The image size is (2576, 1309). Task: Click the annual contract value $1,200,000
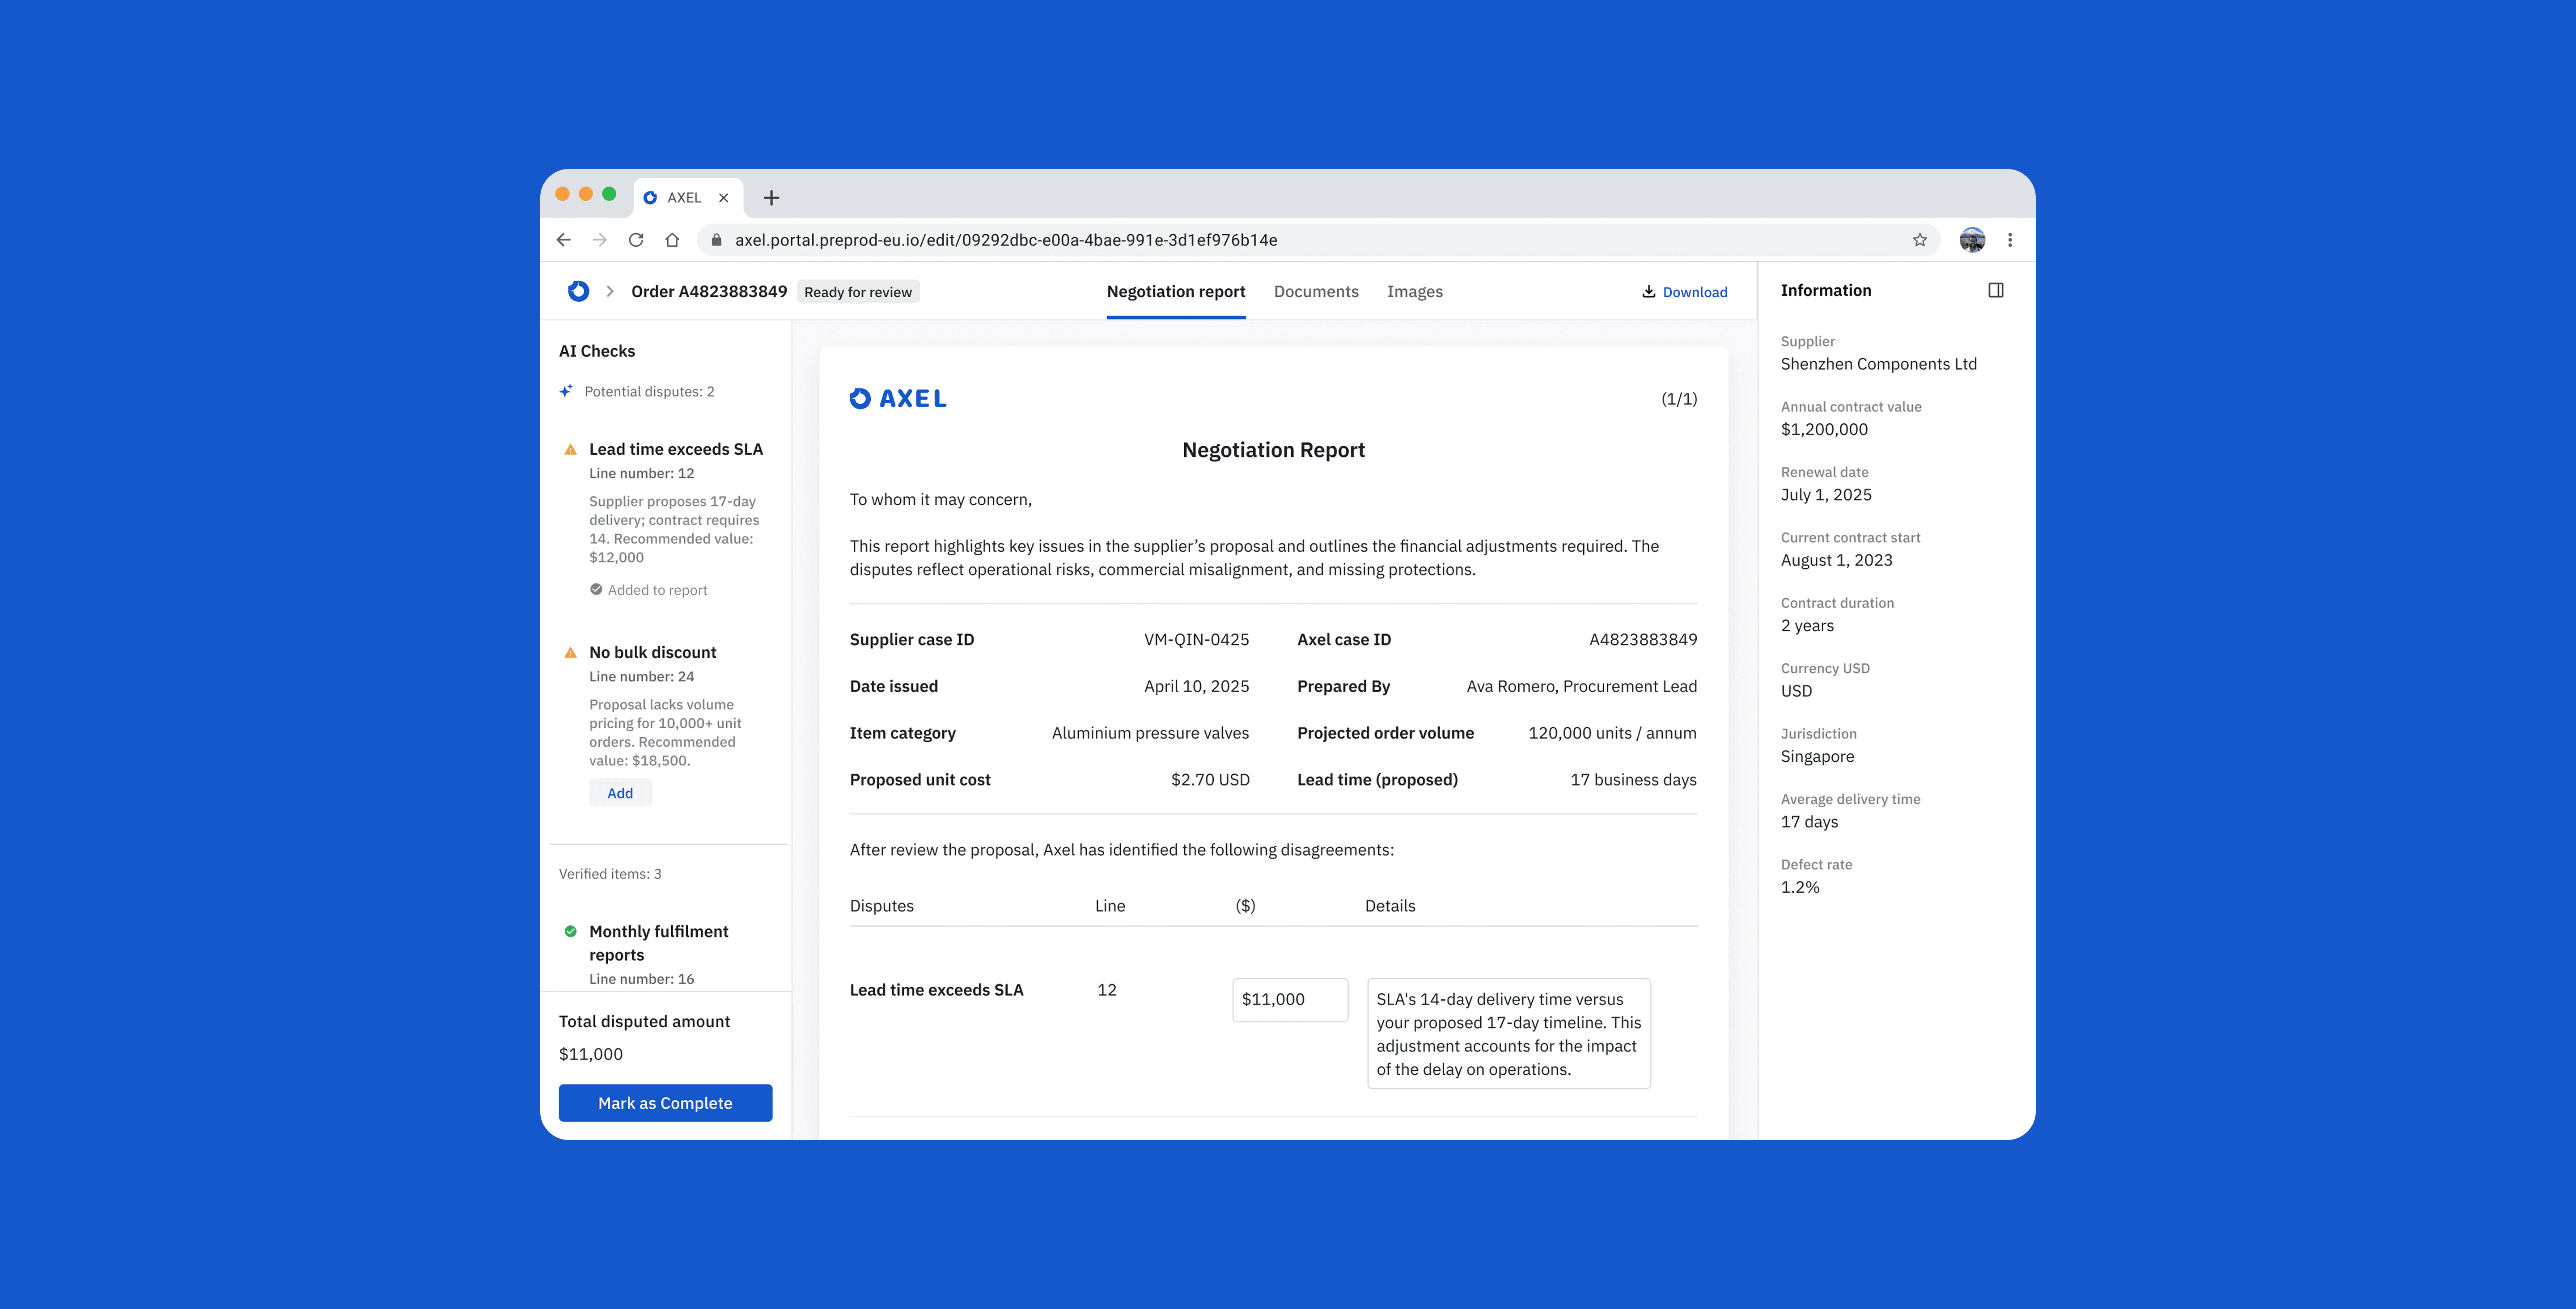tap(1824, 429)
